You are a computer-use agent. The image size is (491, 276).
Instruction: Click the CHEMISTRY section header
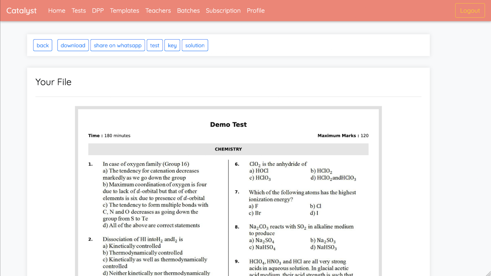pos(228,149)
